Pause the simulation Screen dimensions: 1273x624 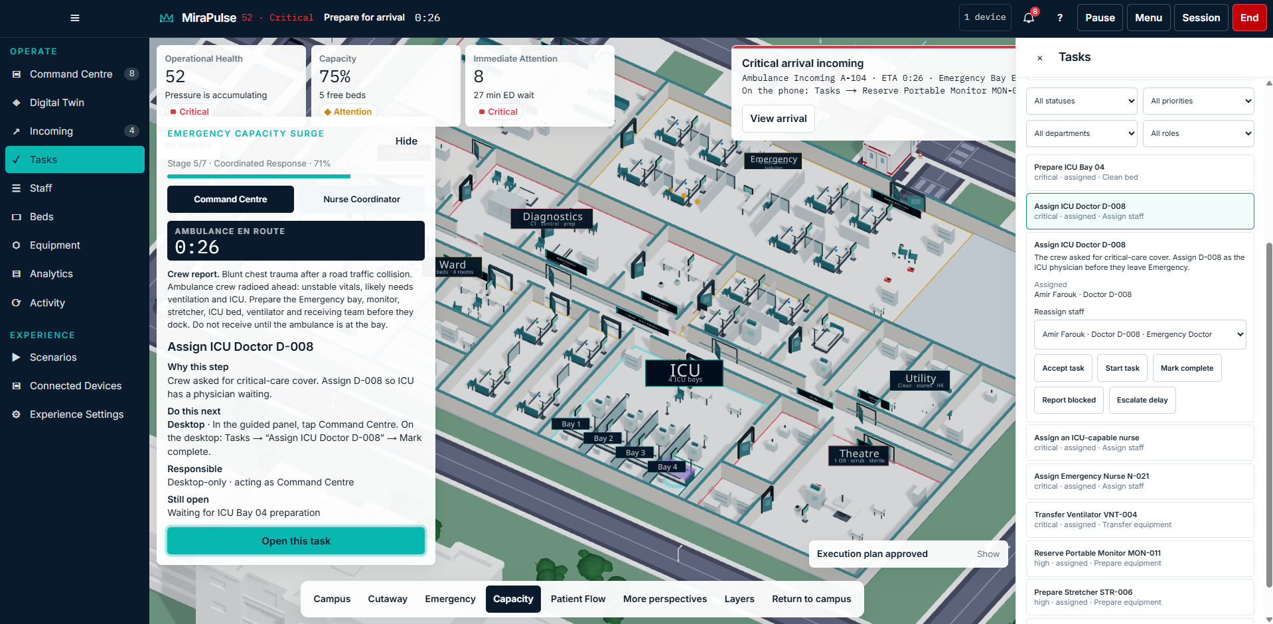click(1100, 18)
